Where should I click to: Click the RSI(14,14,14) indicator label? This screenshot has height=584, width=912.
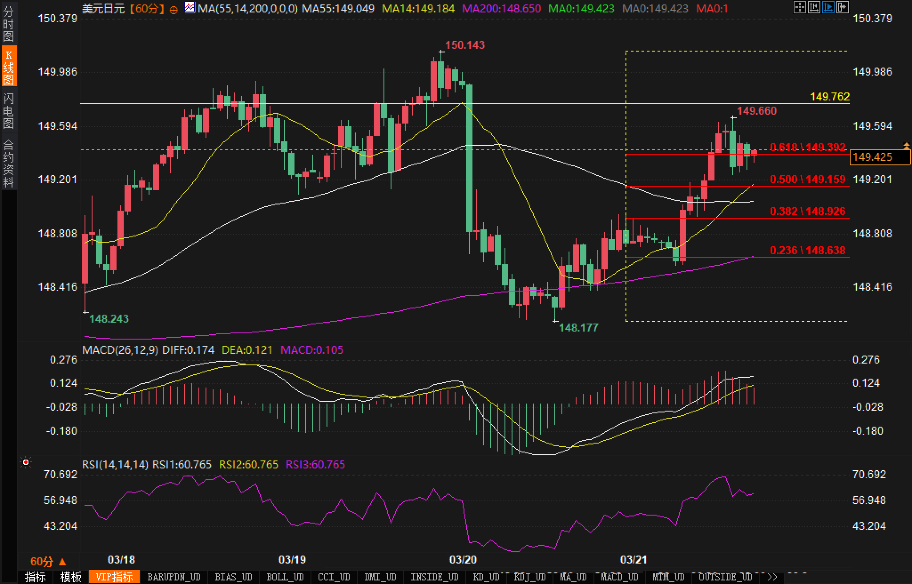tap(115, 464)
